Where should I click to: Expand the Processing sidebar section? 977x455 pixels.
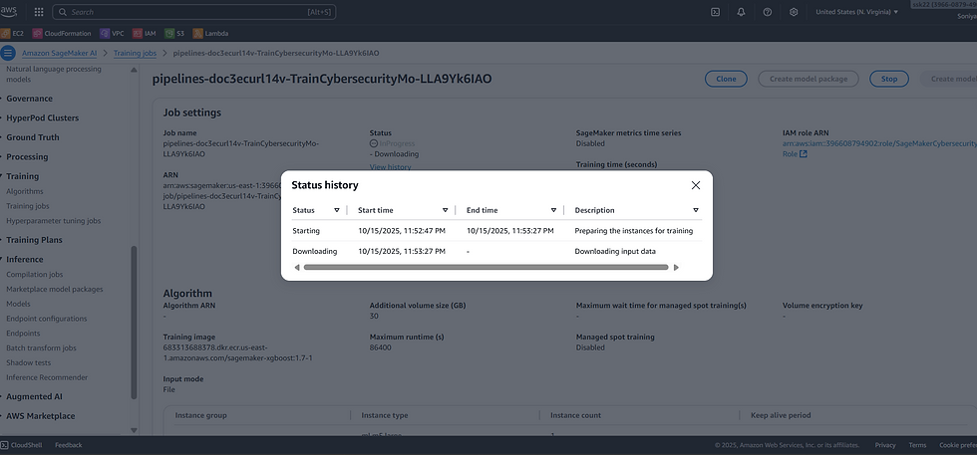(27, 157)
